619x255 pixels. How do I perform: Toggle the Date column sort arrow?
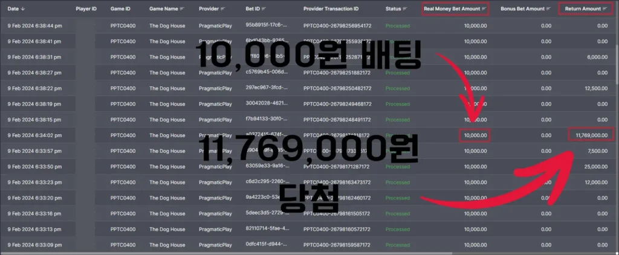(x=22, y=8)
